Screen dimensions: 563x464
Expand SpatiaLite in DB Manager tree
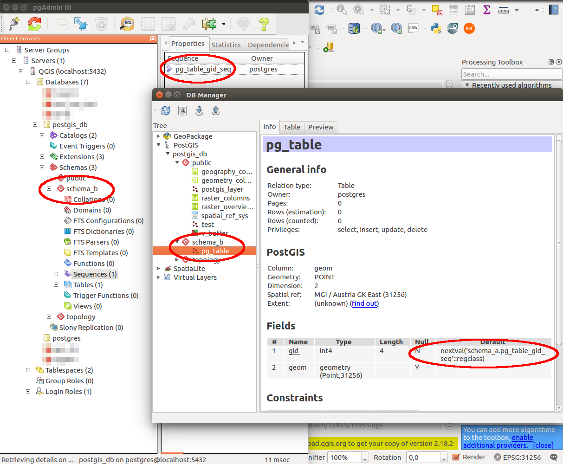pos(158,269)
